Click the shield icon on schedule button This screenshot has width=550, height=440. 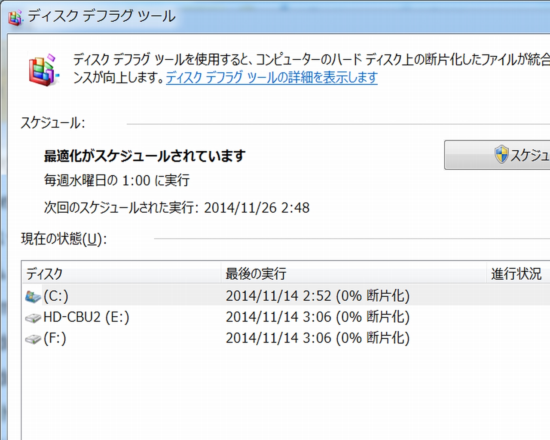pyautogui.click(x=501, y=154)
